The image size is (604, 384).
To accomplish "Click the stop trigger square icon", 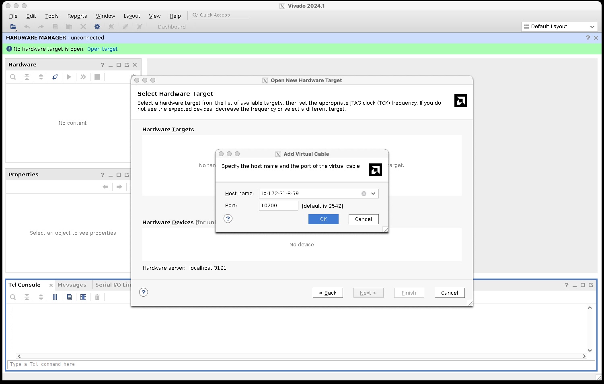I will tap(97, 77).
